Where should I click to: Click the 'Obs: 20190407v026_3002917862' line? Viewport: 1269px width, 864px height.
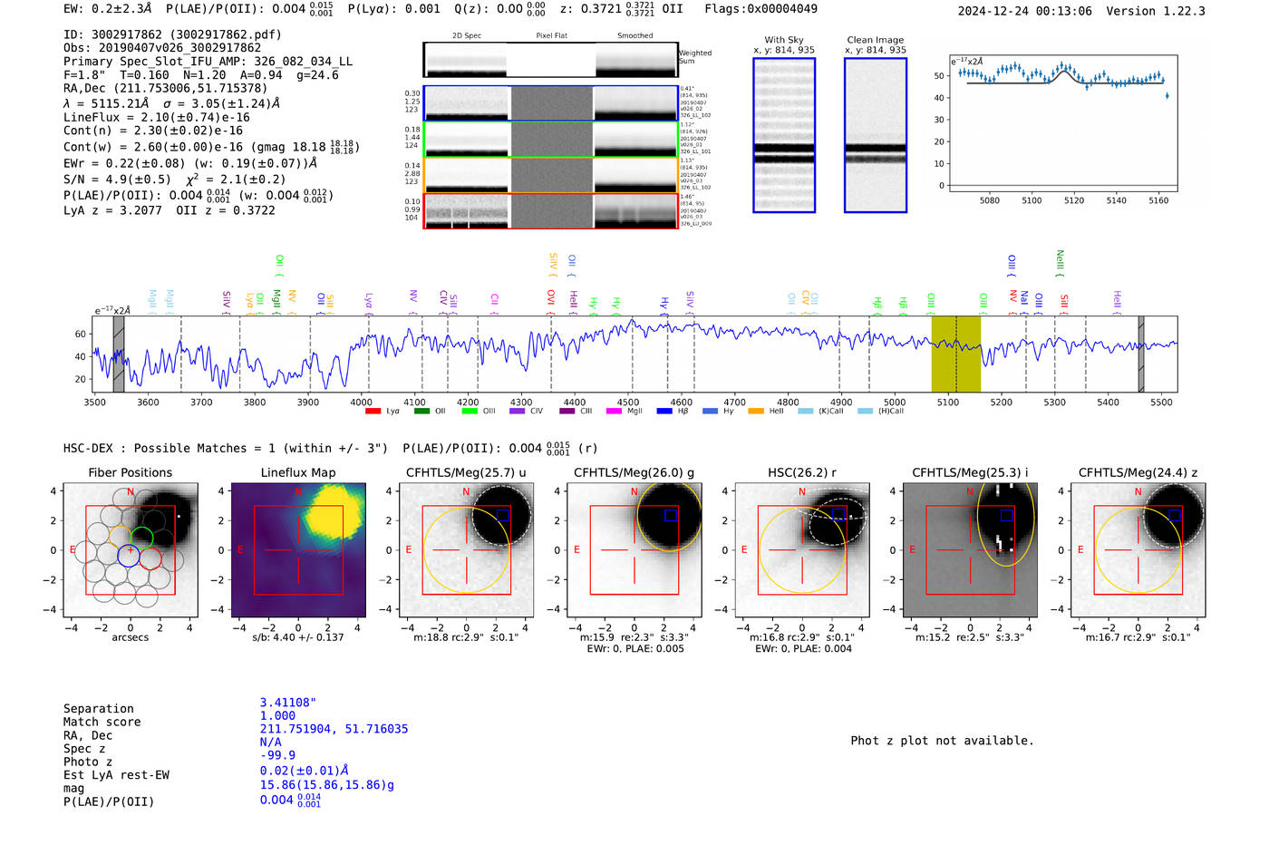tap(162, 48)
